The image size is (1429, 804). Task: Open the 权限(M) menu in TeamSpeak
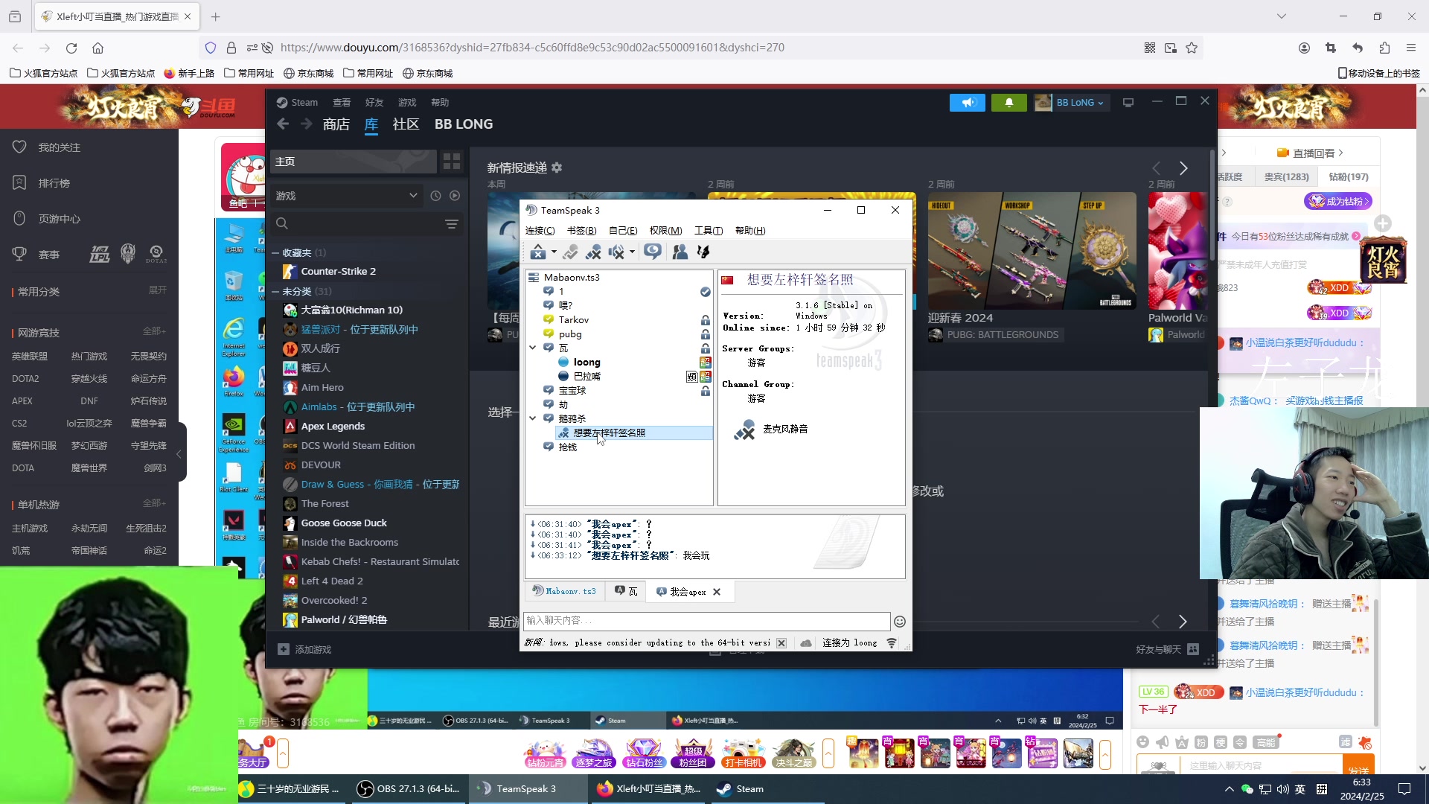665,231
